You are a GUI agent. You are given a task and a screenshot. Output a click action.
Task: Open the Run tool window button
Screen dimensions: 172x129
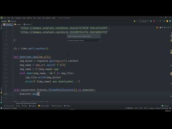(18, 106)
